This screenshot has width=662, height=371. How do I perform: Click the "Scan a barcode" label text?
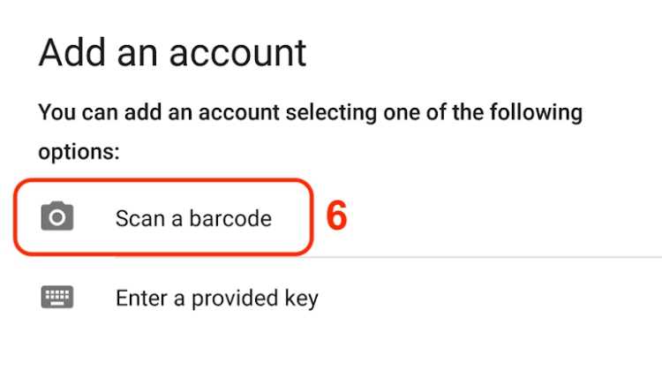pyautogui.click(x=192, y=218)
